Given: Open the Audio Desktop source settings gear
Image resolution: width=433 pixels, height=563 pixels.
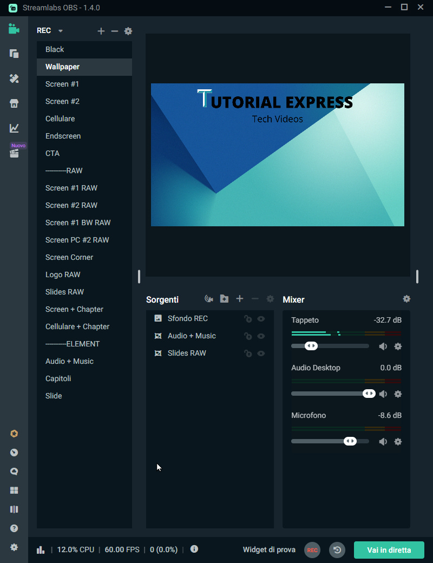Looking at the screenshot, I should pos(398,394).
